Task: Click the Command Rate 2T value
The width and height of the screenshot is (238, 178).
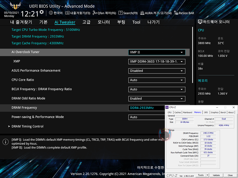Action: 208,156
